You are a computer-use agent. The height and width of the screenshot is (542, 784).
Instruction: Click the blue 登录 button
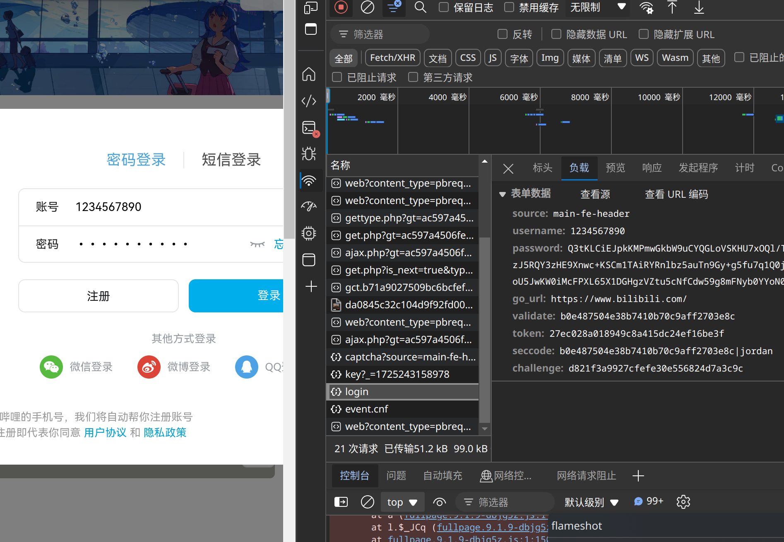click(x=236, y=296)
